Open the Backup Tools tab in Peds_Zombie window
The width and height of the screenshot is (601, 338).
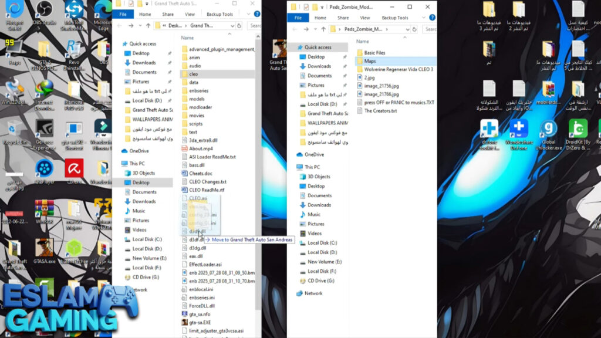(394, 18)
